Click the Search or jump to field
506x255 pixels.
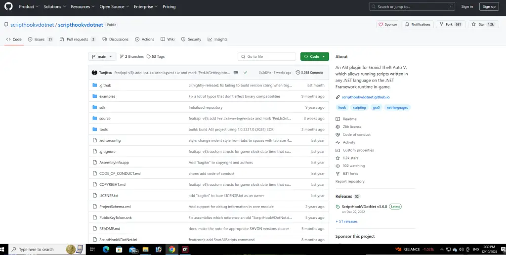tap(412, 6)
